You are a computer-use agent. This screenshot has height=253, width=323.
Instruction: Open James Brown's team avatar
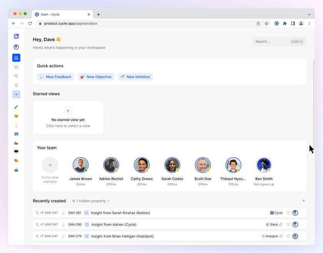click(81, 165)
